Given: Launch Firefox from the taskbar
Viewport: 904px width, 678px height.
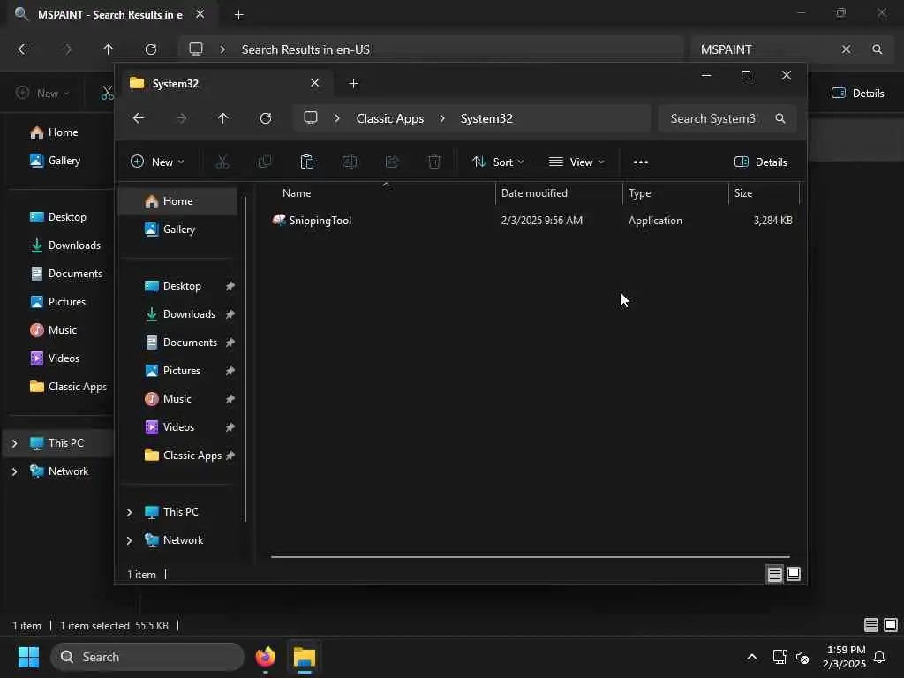Looking at the screenshot, I should pyautogui.click(x=265, y=657).
